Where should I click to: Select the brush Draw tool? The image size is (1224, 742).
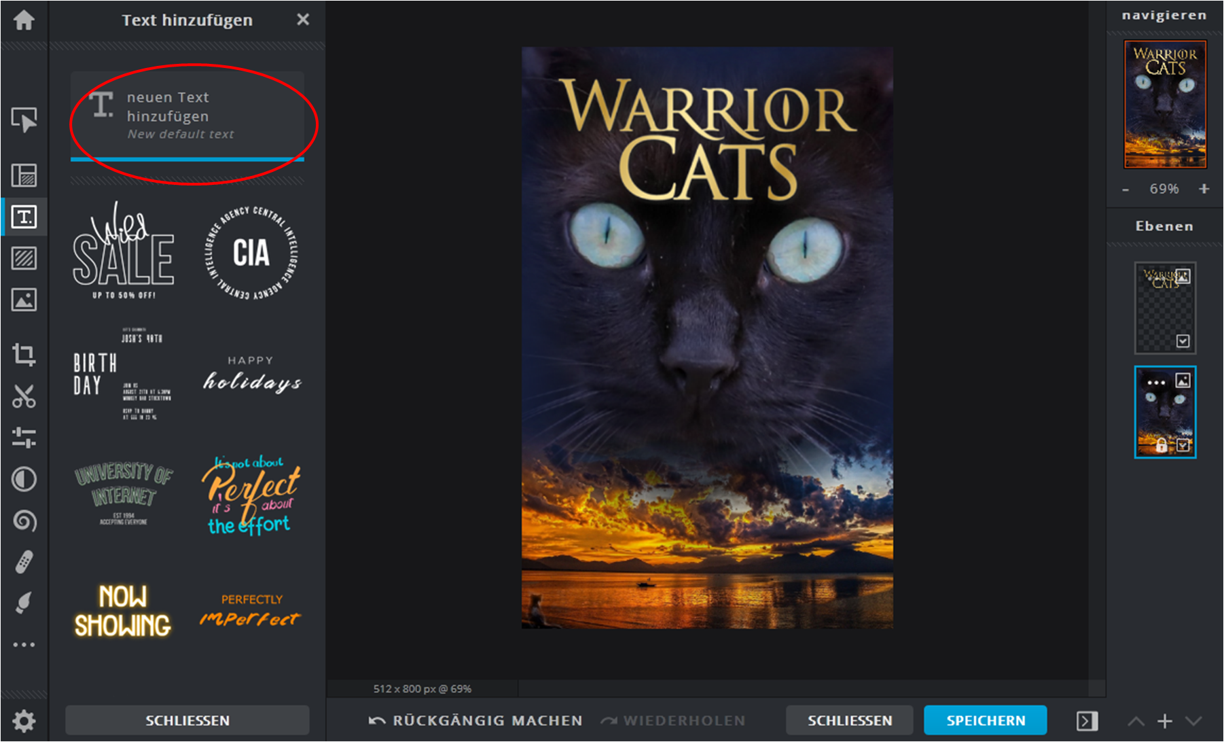[24, 603]
